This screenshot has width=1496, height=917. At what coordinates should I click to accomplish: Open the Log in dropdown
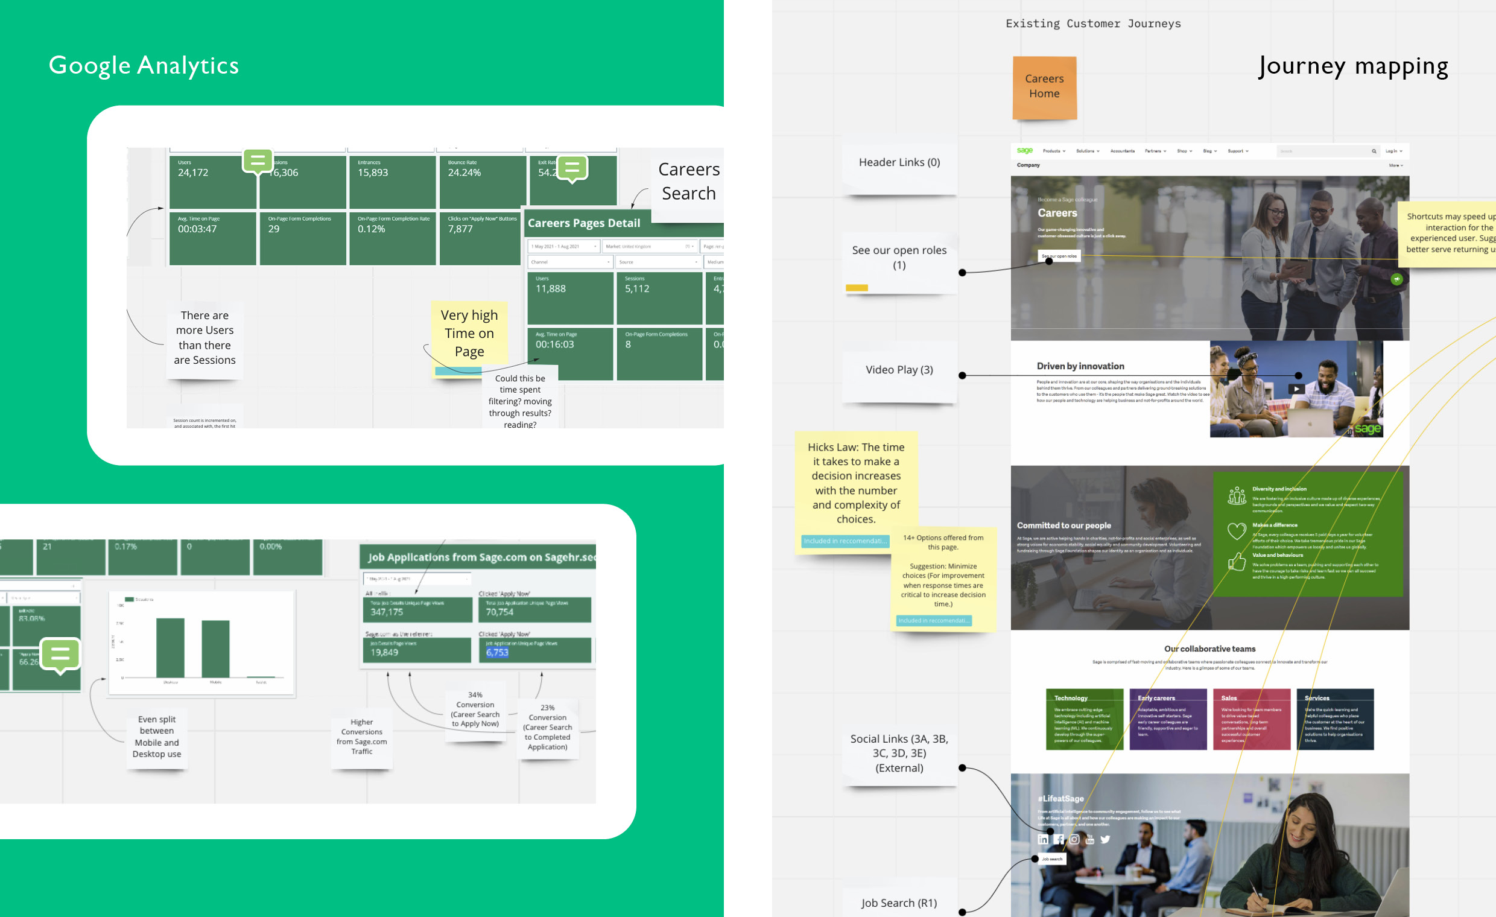tap(1393, 151)
